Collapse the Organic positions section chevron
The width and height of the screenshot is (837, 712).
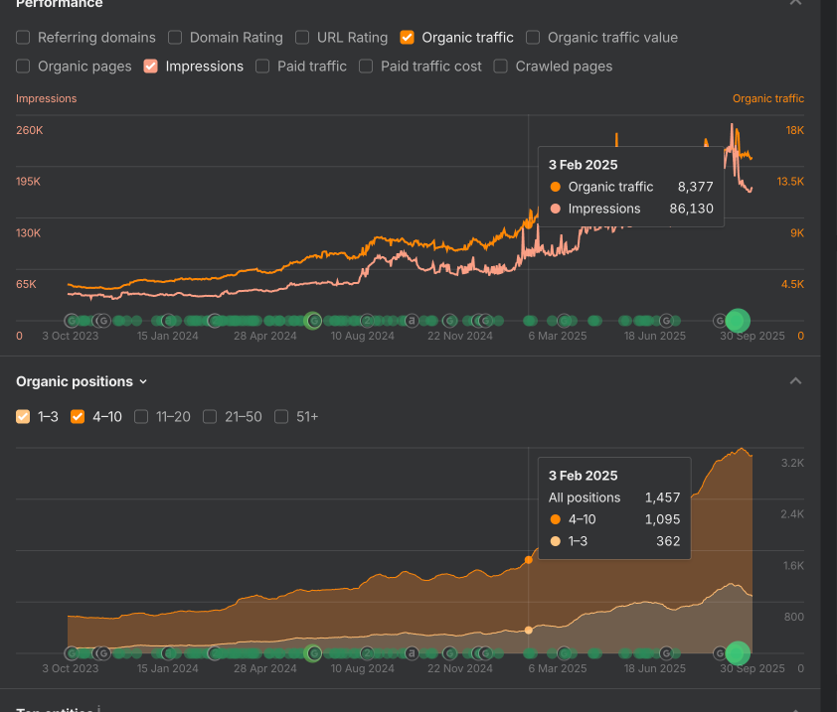click(x=794, y=381)
